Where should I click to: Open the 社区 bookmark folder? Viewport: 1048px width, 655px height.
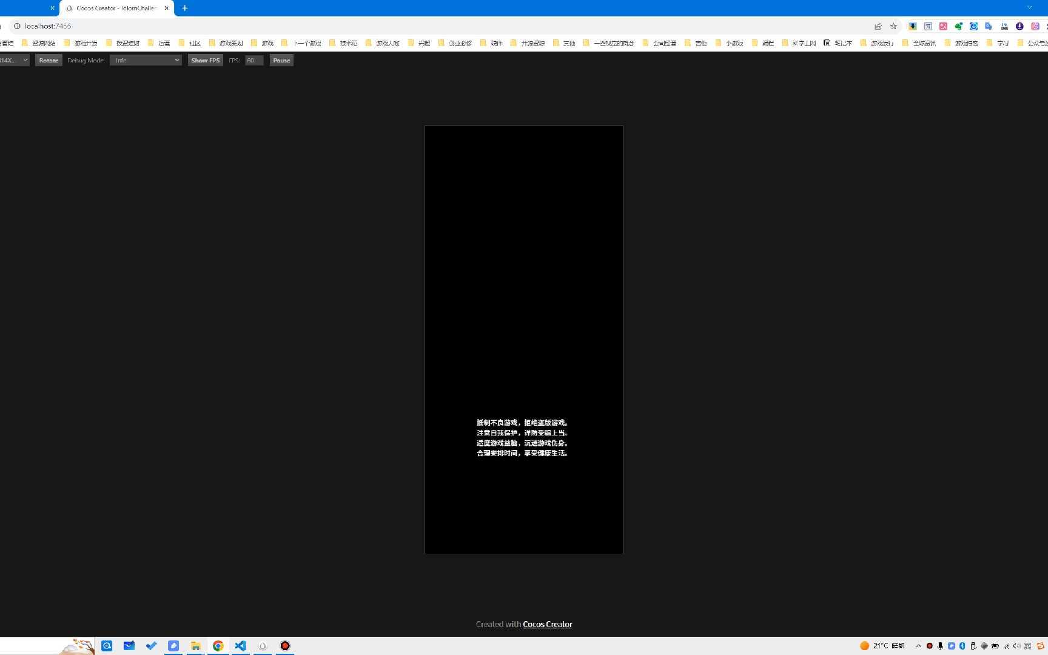coord(190,43)
